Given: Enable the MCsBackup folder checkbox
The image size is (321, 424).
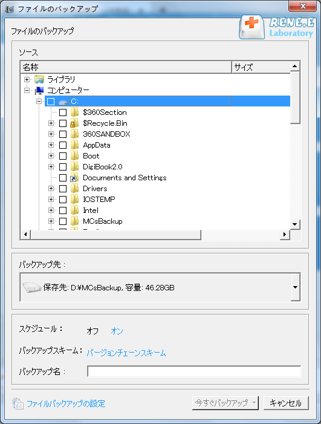Looking at the screenshot, I should coord(63,221).
